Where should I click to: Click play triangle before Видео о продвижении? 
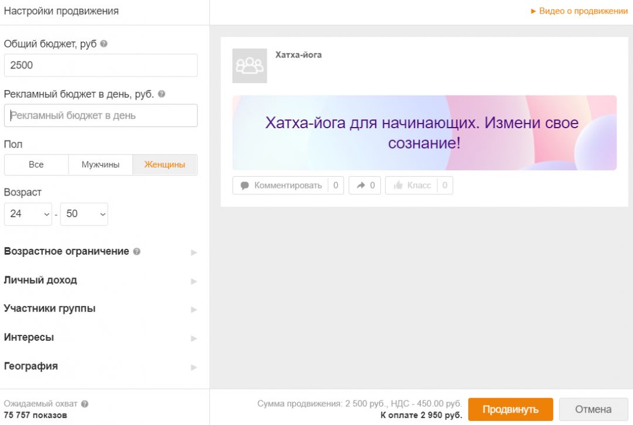point(533,11)
